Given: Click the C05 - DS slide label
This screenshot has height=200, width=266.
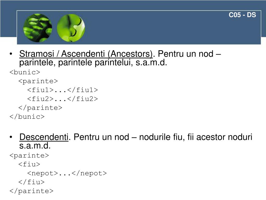Looking at the screenshot, I should pos(242,15).
